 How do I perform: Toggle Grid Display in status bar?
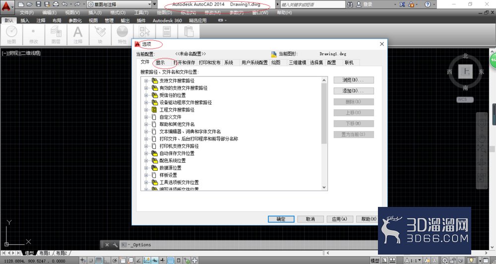click(99, 261)
